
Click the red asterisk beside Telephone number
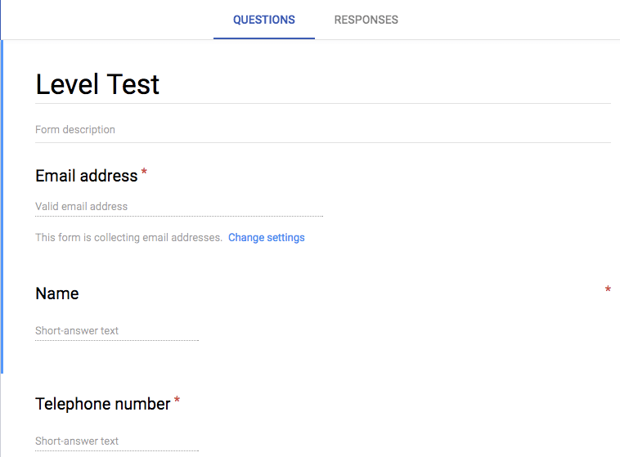pos(177,401)
